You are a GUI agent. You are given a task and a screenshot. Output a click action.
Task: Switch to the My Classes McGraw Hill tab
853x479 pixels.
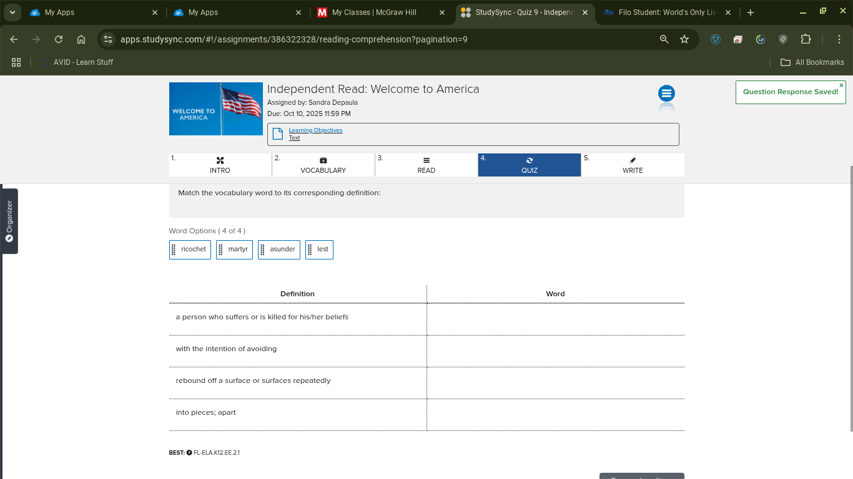click(382, 12)
